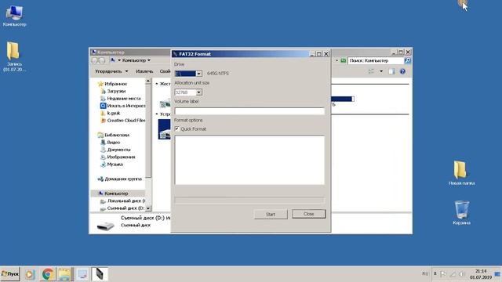The image size is (502, 282).
Task: Click the Show Desktop button at the taskbar end
Action: click(497, 274)
